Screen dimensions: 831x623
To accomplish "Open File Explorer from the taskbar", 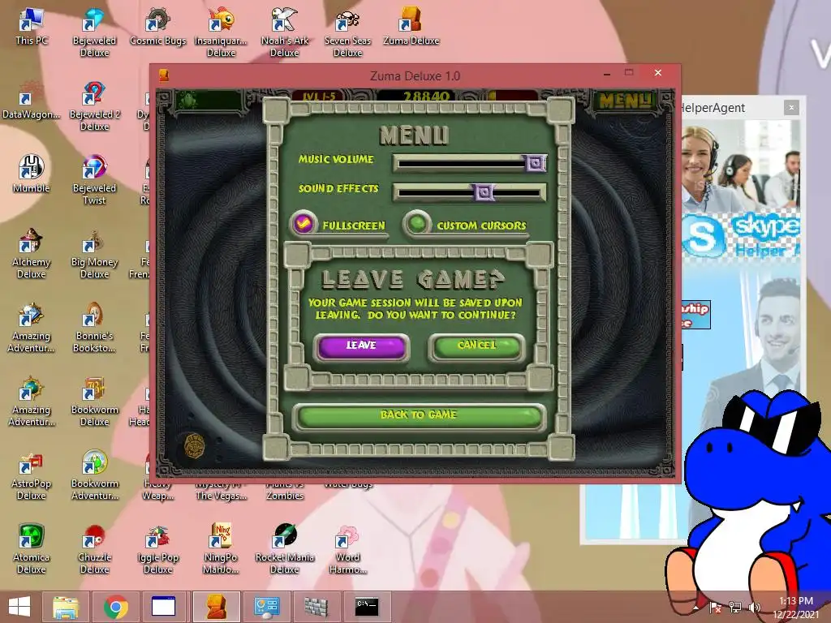I will [x=66, y=607].
